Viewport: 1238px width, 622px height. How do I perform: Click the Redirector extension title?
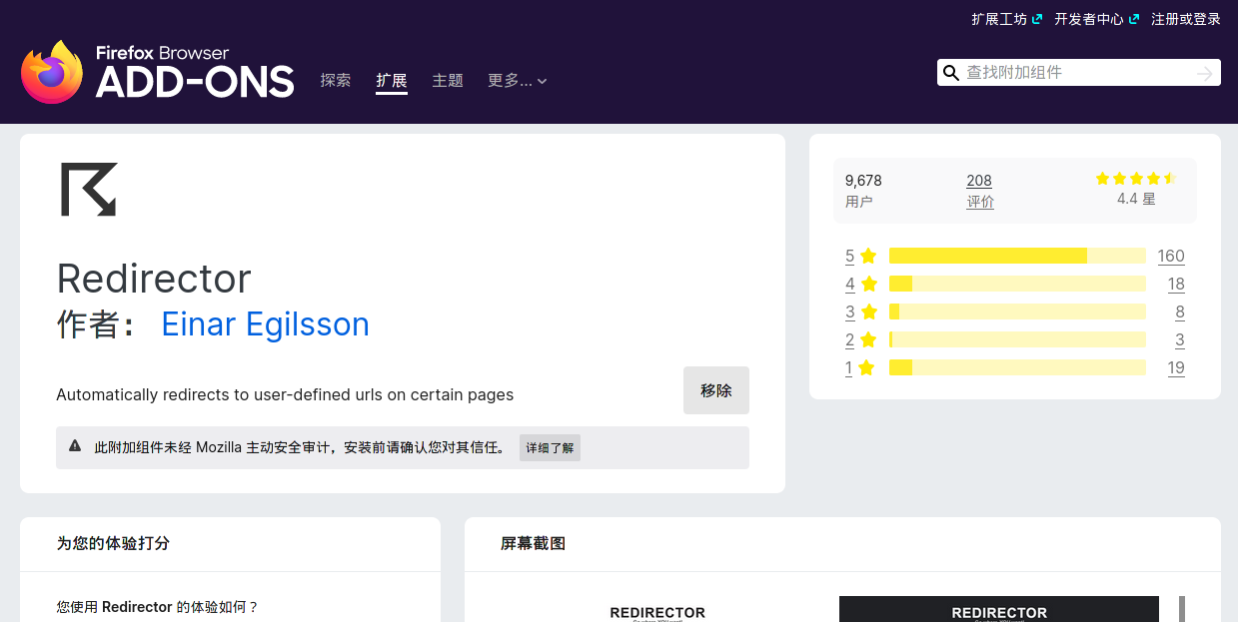pos(154,278)
